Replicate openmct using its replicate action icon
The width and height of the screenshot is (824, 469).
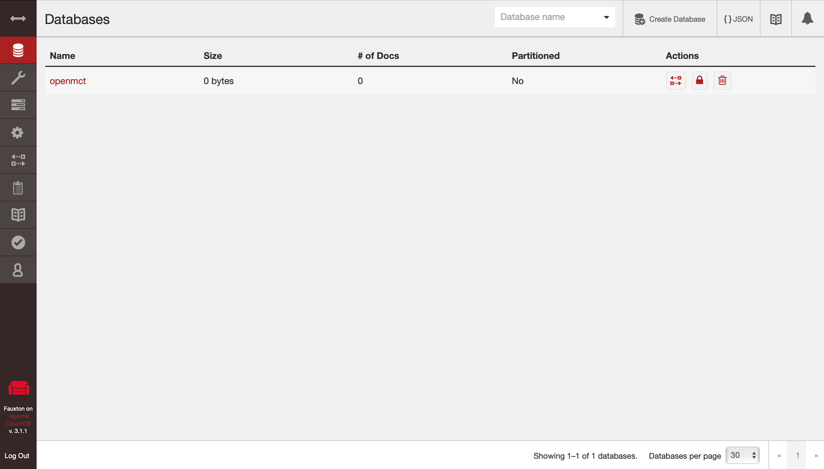coord(676,81)
